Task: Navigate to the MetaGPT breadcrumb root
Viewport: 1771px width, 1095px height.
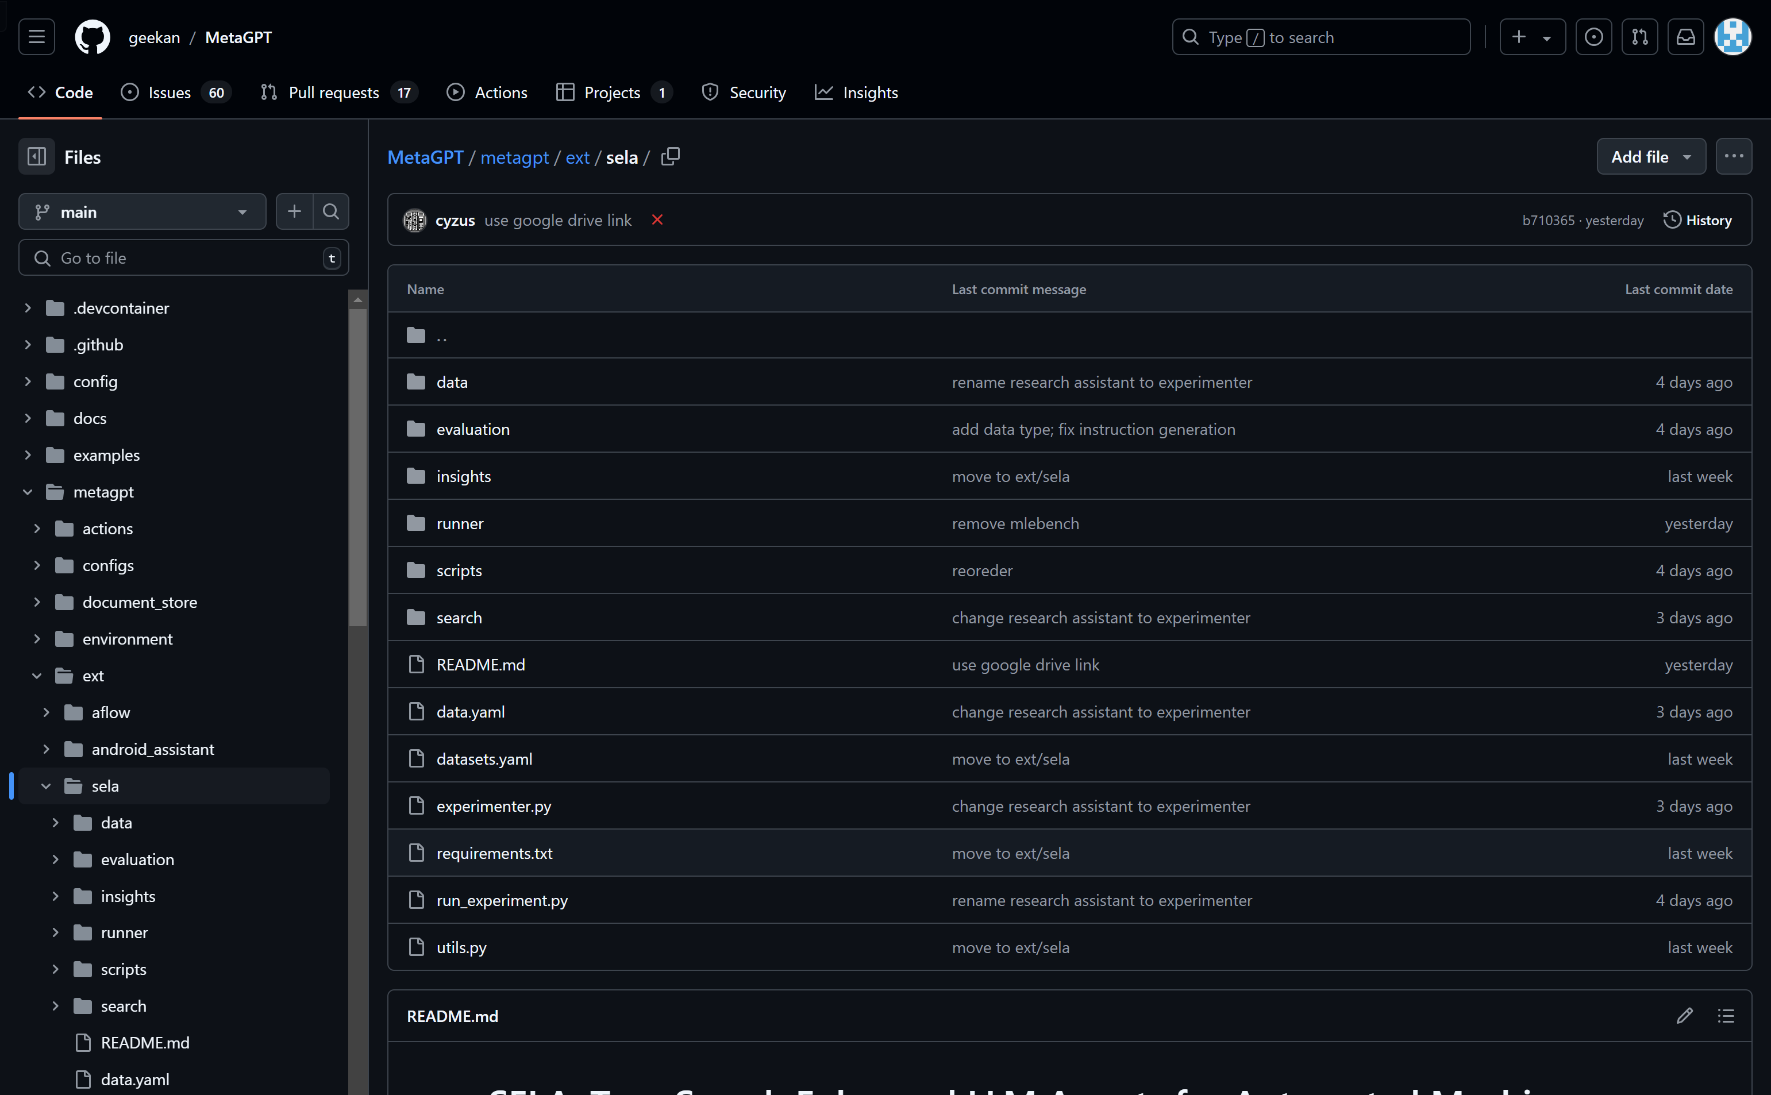Action: pyautogui.click(x=425, y=157)
